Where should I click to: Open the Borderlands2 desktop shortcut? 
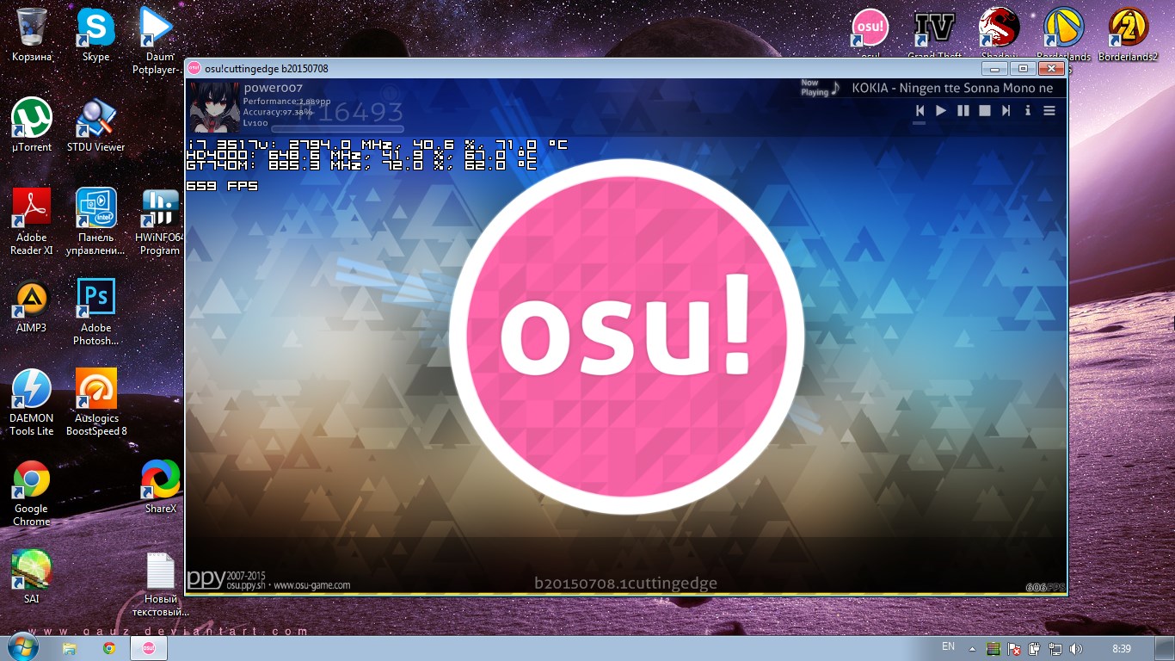pos(1128,34)
